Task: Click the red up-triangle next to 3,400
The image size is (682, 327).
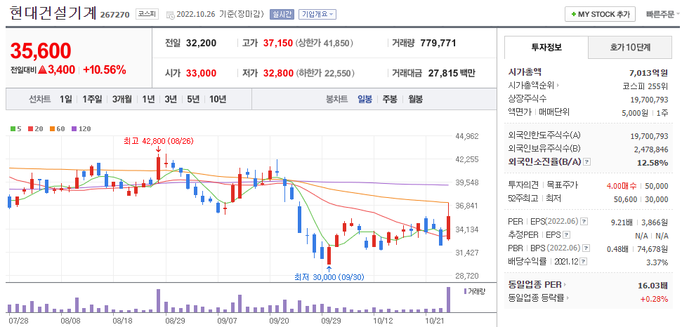Action: click(x=43, y=69)
